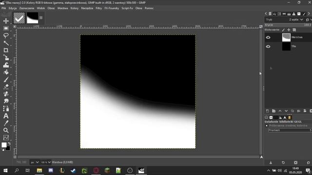
Task: Save tool preset in tool options
Action: (x=271, y=163)
